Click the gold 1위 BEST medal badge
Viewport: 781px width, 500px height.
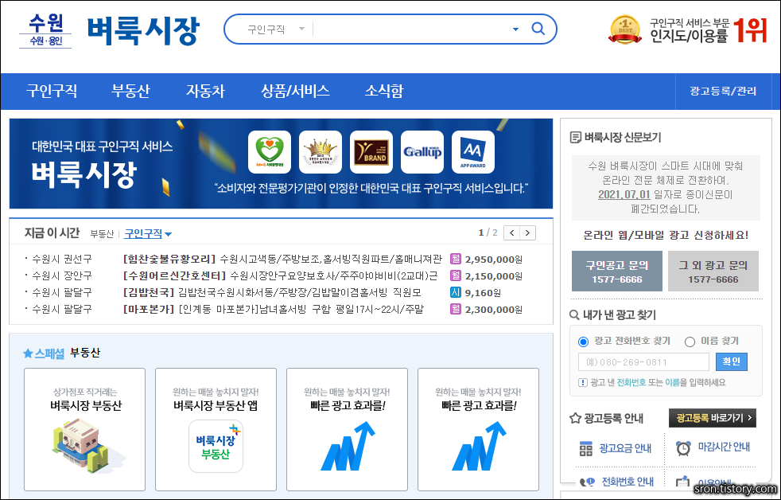coord(624,29)
